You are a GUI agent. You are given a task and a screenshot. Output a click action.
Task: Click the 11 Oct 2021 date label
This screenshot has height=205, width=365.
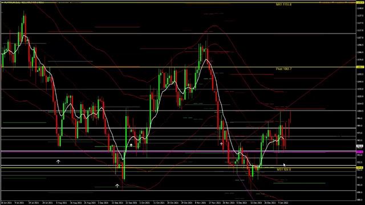(159, 203)
